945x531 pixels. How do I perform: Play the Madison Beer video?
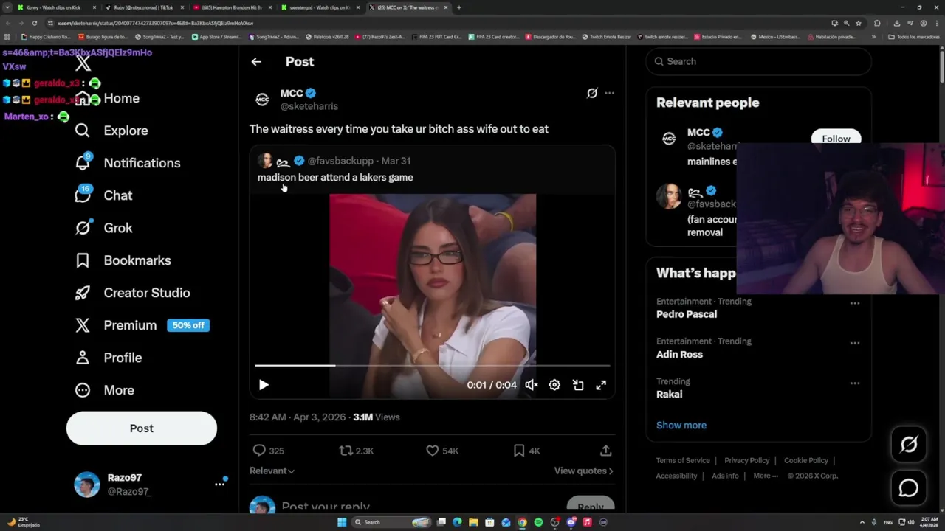(264, 385)
